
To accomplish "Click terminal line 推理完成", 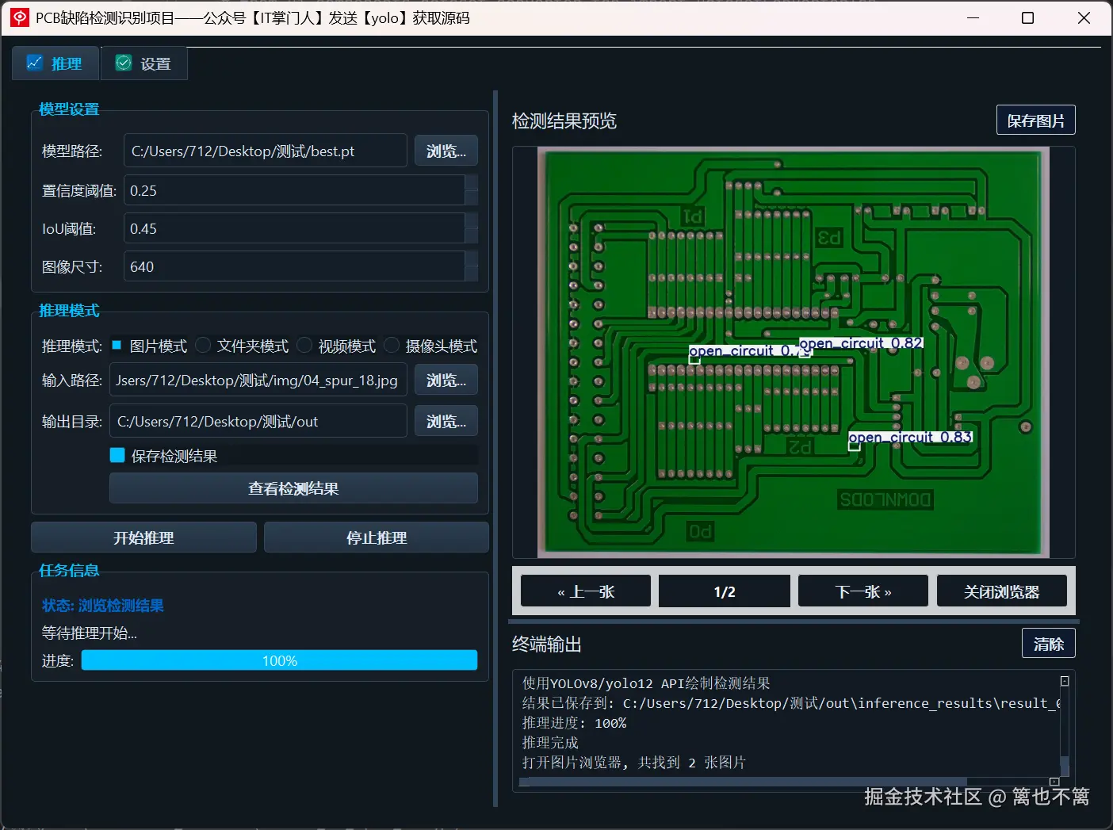I will [x=550, y=742].
